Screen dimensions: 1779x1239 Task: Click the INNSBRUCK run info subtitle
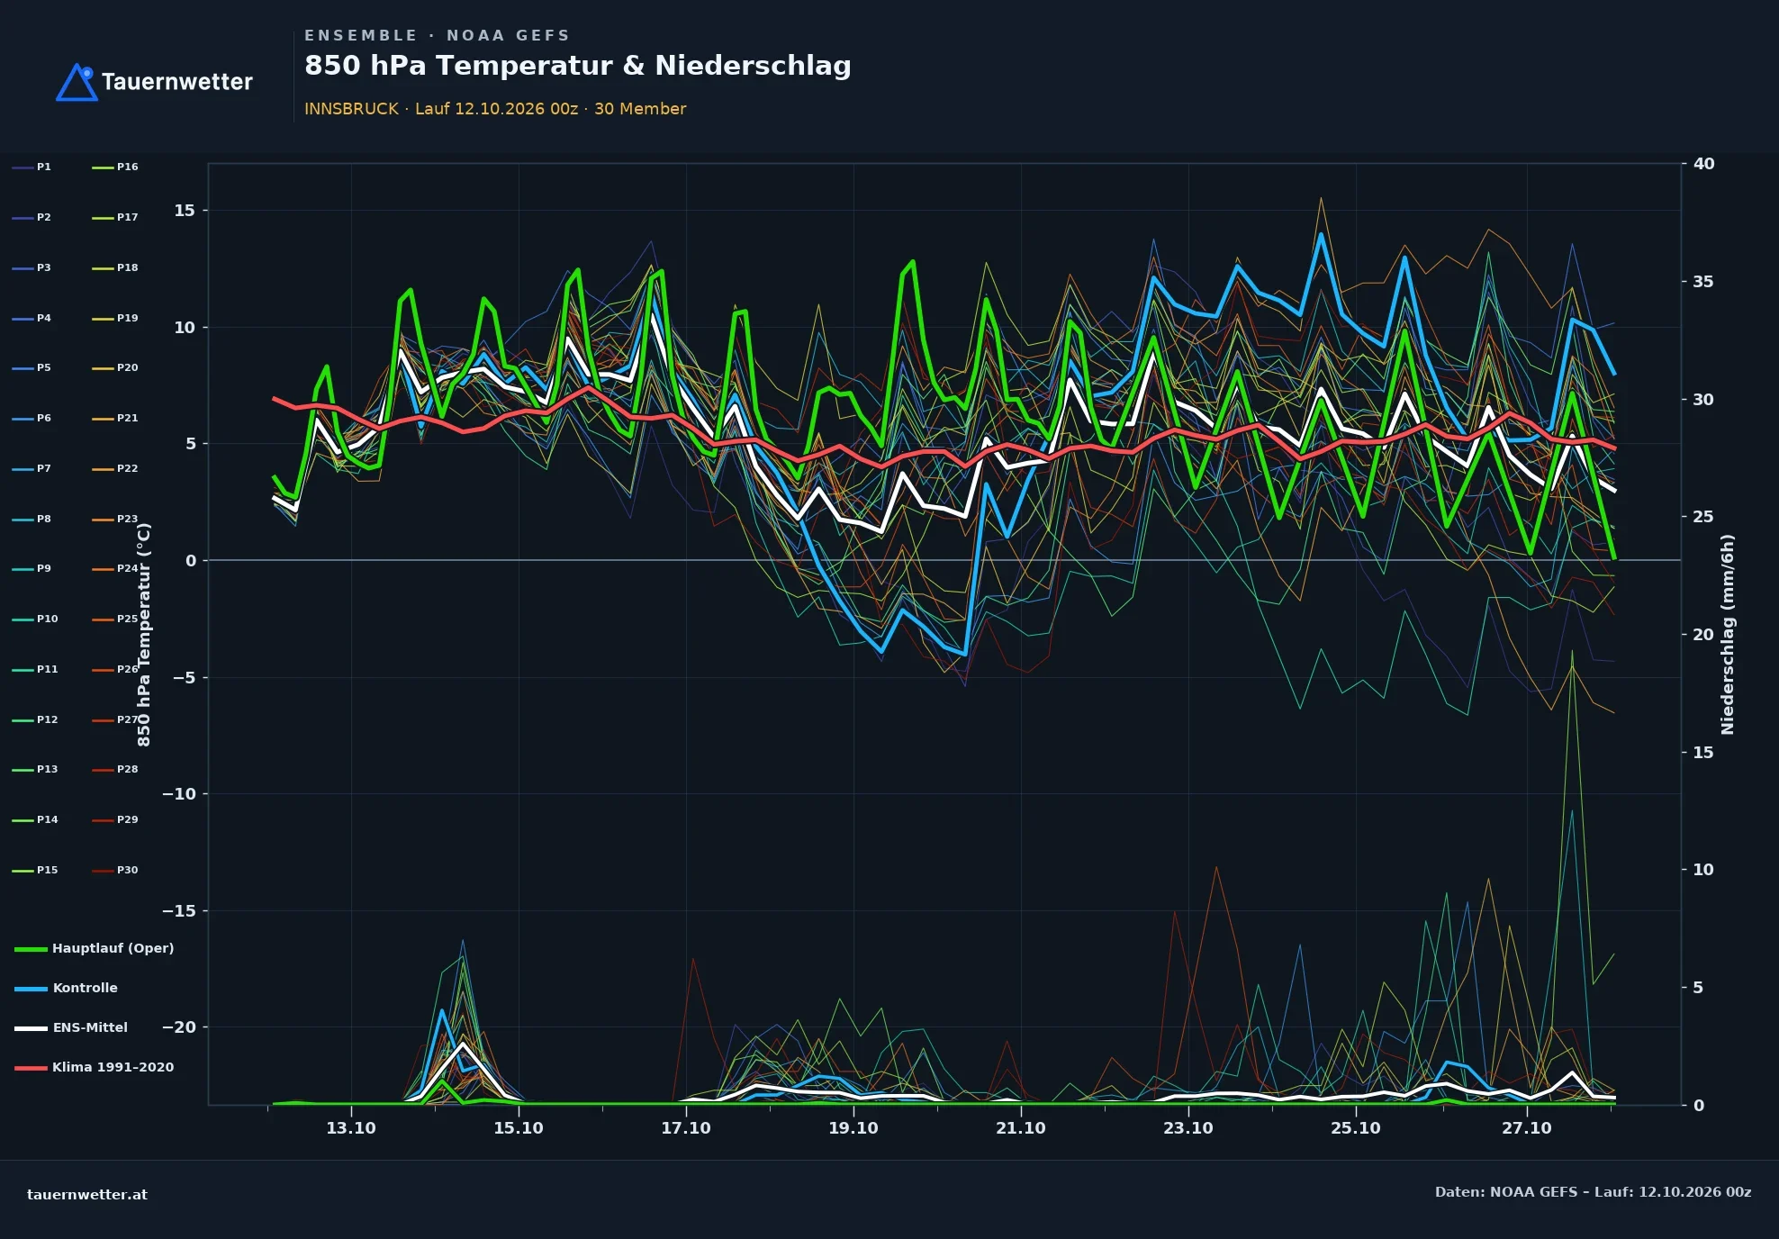click(x=495, y=109)
